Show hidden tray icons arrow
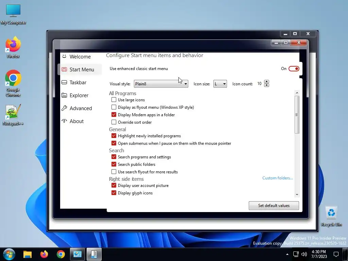 coord(287,254)
